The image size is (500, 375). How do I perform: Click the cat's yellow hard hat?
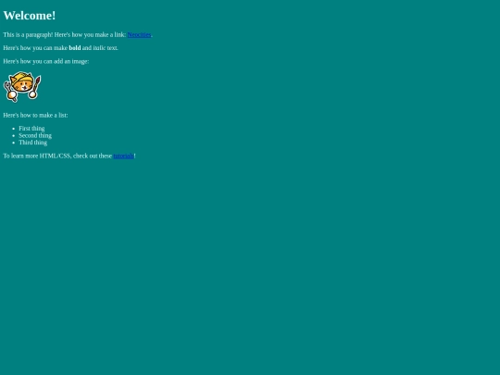click(x=21, y=77)
